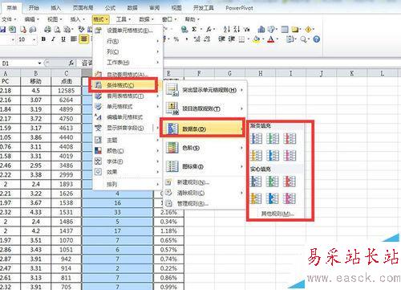Click Increase Decimal icon
The width and height of the screenshot is (401, 290).
coord(197,39)
